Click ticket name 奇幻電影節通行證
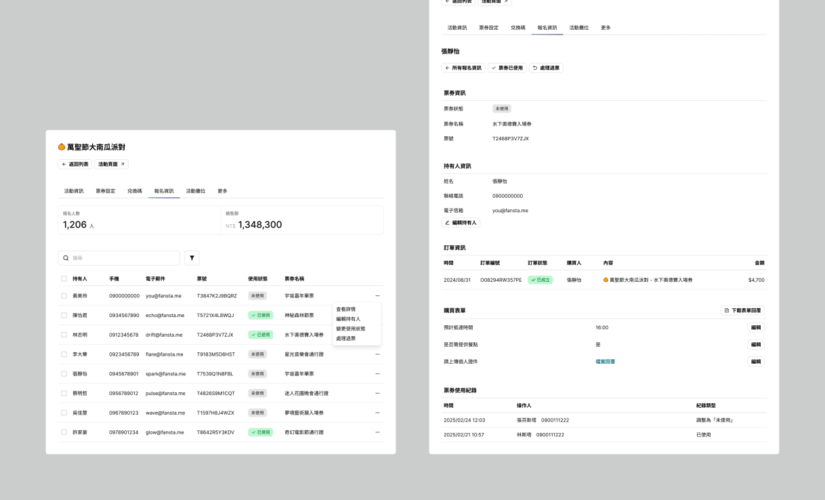 [x=304, y=432]
